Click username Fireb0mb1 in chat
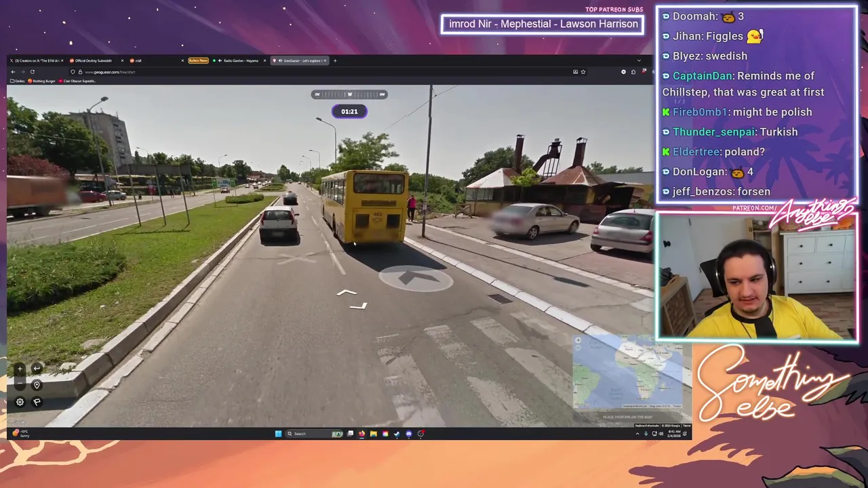This screenshot has width=868, height=488. [x=699, y=113]
